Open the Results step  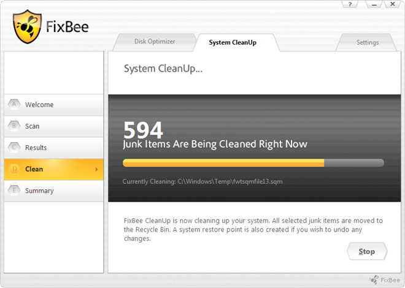coord(54,148)
